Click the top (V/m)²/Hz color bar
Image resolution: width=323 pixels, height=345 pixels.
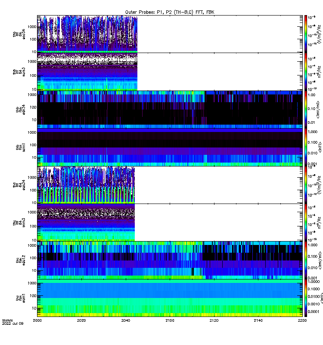coord(306,34)
